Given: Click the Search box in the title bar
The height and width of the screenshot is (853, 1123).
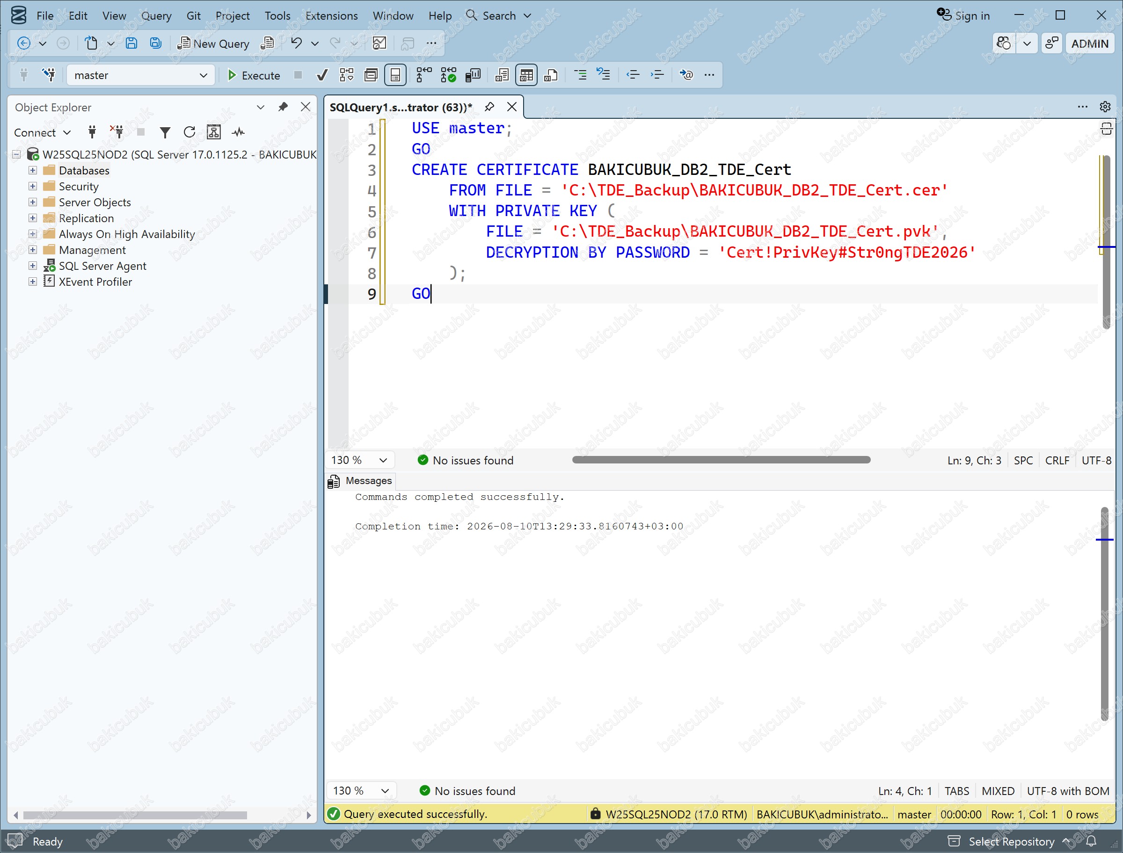Looking at the screenshot, I should coord(499,15).
